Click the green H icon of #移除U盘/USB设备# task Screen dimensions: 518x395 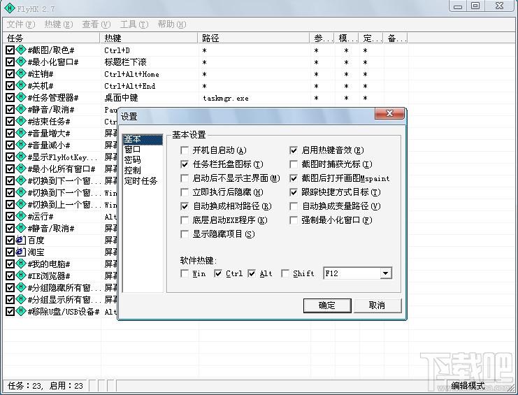click(x=21, y=311)
